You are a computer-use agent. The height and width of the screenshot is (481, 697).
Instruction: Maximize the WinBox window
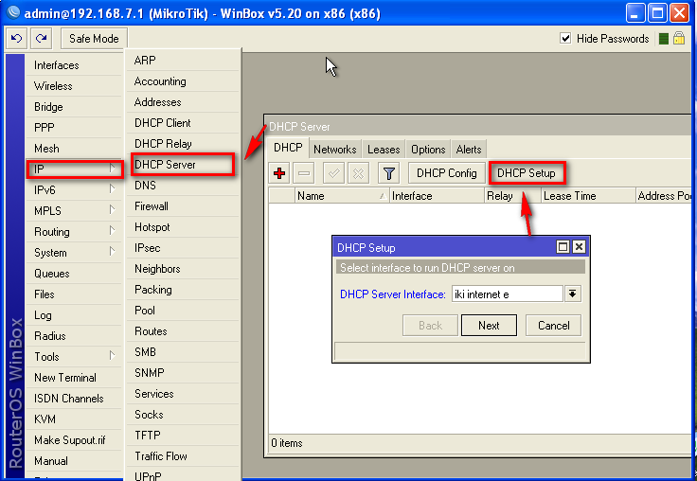click(657, 13)
